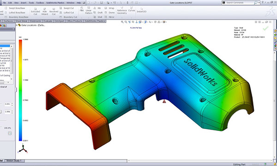Select the Mirror feature

(x=109, y=17)
